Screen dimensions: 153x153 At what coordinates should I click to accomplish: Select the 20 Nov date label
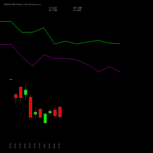tap(10, 145)
